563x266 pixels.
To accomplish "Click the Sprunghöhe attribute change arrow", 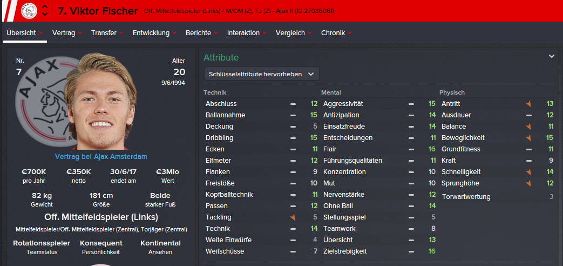I will tap(528, 183).
